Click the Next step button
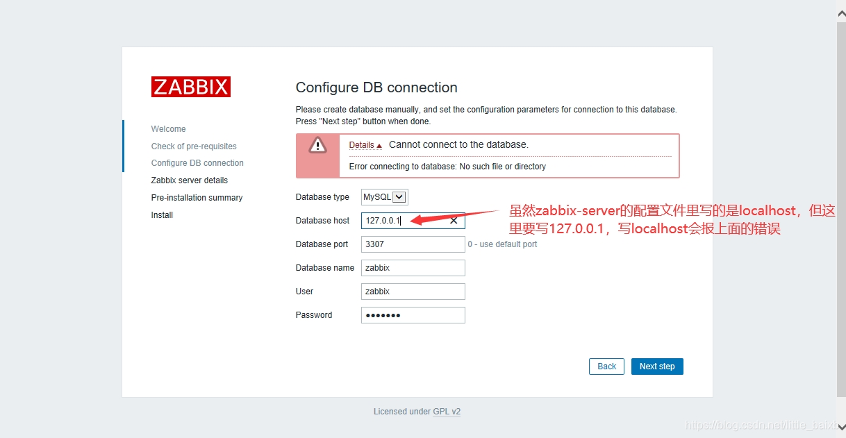The height and width of the screenshot is (438, 846). (x=657, y=367)
